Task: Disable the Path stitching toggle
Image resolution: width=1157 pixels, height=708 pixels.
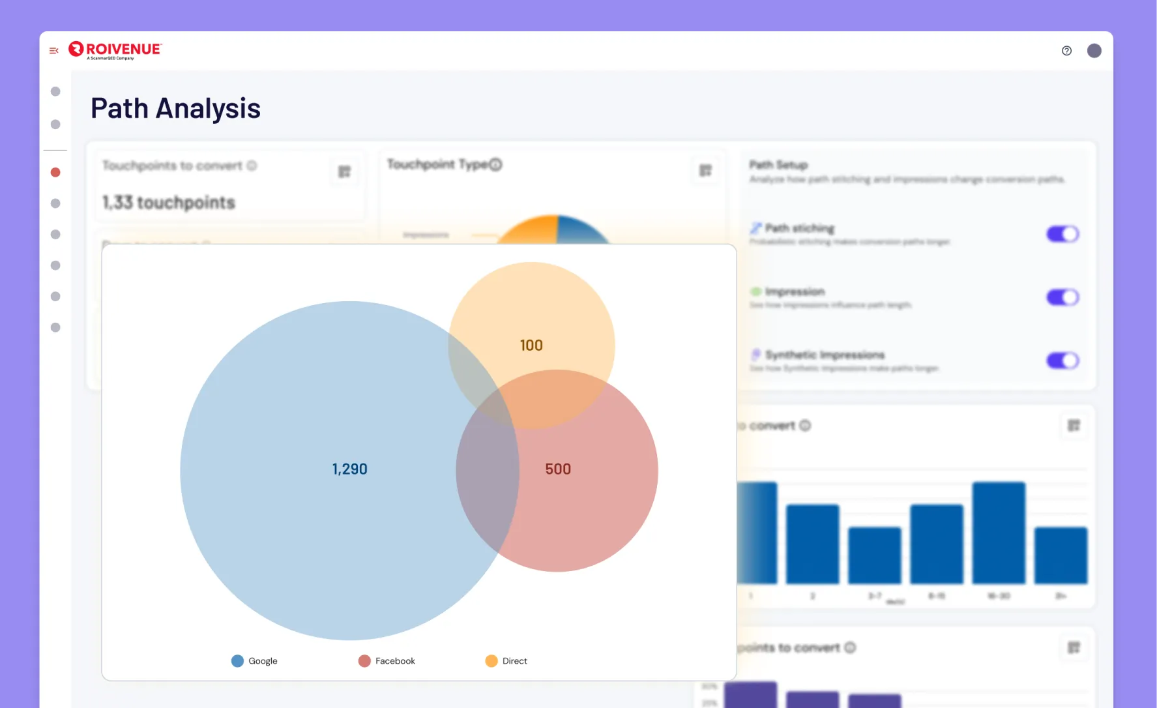Action: coord(1062,234)
